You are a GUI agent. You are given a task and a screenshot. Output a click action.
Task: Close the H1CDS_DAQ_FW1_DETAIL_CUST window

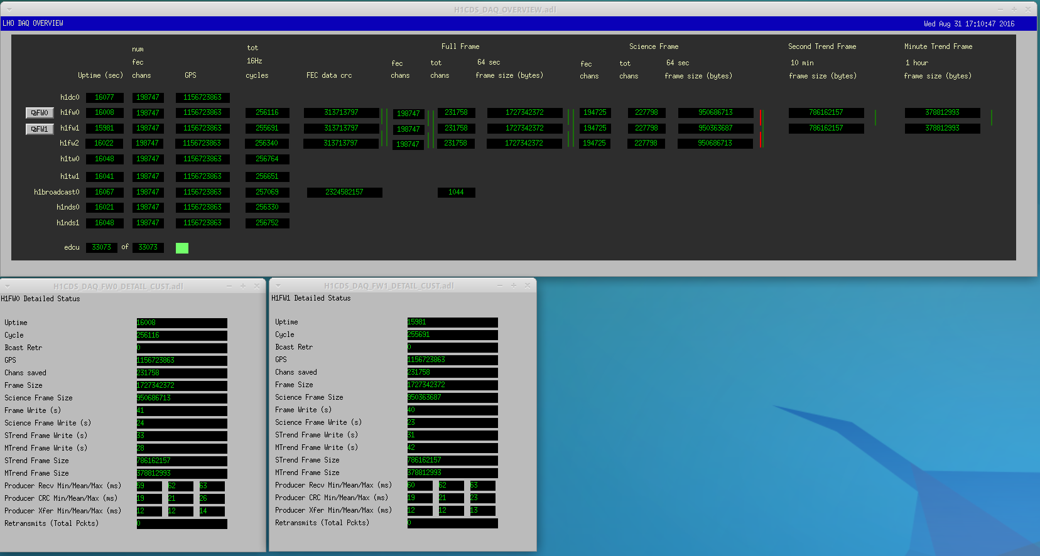[x=528, y=286]
